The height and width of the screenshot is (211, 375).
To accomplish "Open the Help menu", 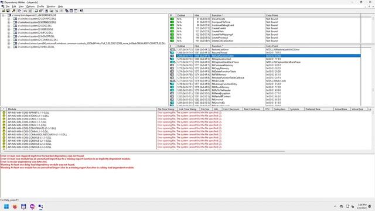I will point(60,6).
